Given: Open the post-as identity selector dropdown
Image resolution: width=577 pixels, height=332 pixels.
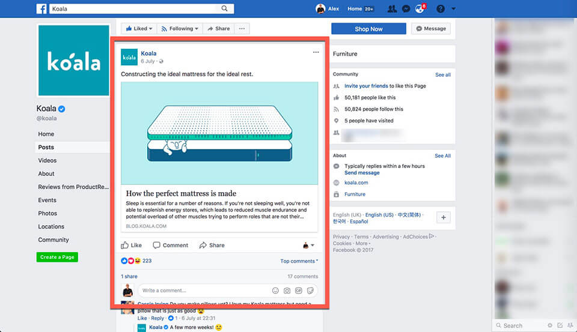Looking at the screenshot, I should 308,245.
